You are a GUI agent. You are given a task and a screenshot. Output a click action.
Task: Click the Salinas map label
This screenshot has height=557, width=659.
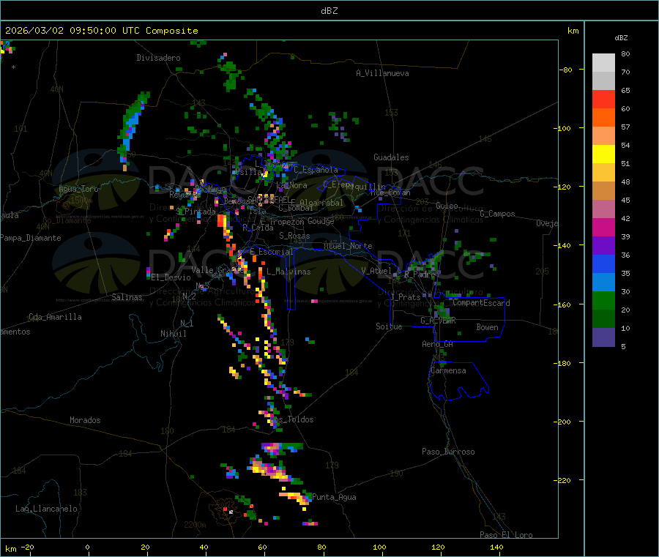[127, 297]
